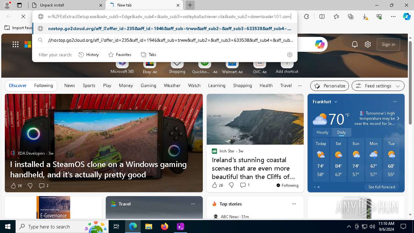Select the Discover feed

(18, 85)
